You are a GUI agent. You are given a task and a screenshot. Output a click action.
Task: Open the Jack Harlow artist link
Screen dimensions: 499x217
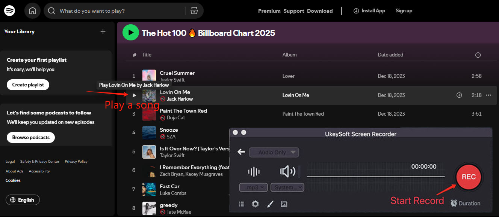[x=180, y=99]
